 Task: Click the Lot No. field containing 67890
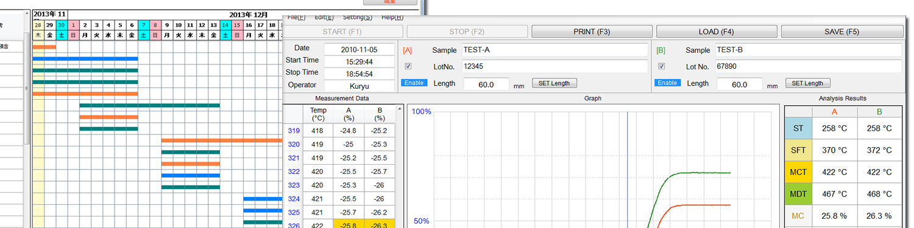tap(808, 66)
